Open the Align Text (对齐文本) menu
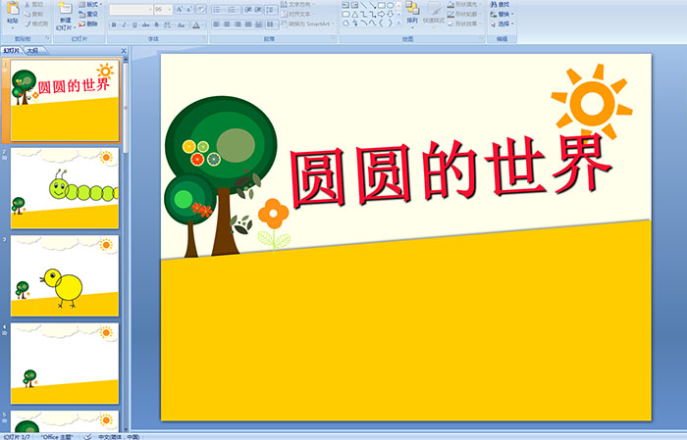 (x=298, y=14)
